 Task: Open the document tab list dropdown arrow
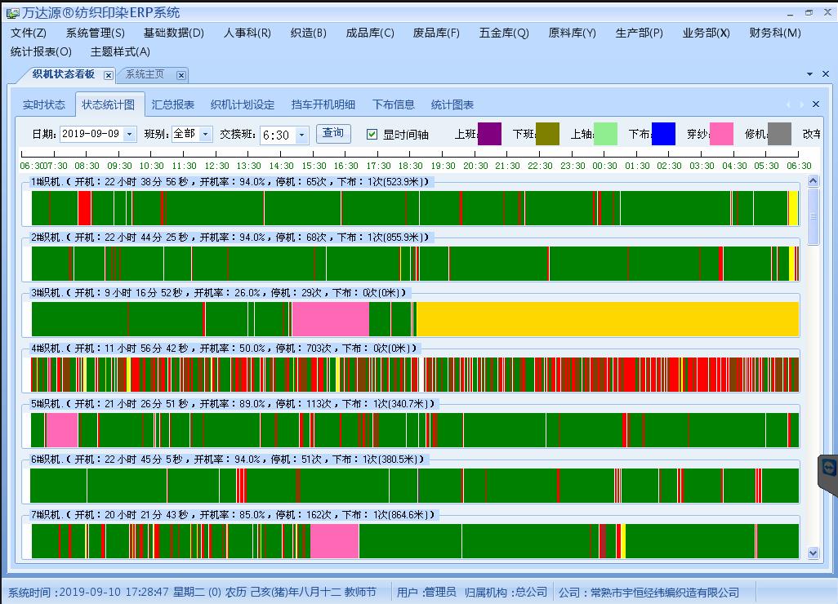(810, 74)
